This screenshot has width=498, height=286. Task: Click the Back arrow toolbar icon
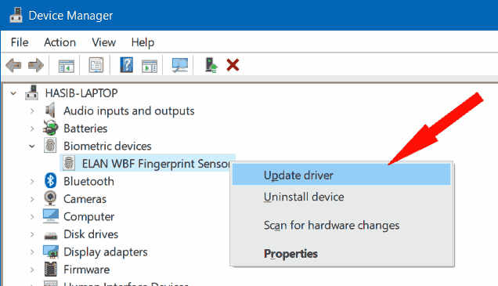click(13, 65)
